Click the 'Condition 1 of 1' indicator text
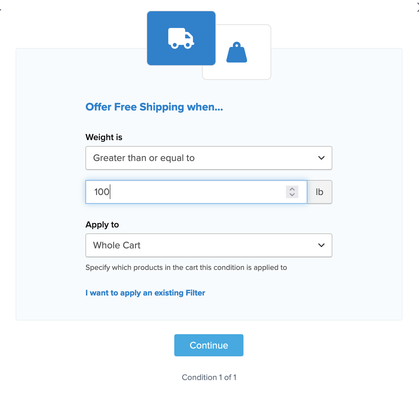The height and width of the screenshot is (410, 419). click(x=209, y=377)
